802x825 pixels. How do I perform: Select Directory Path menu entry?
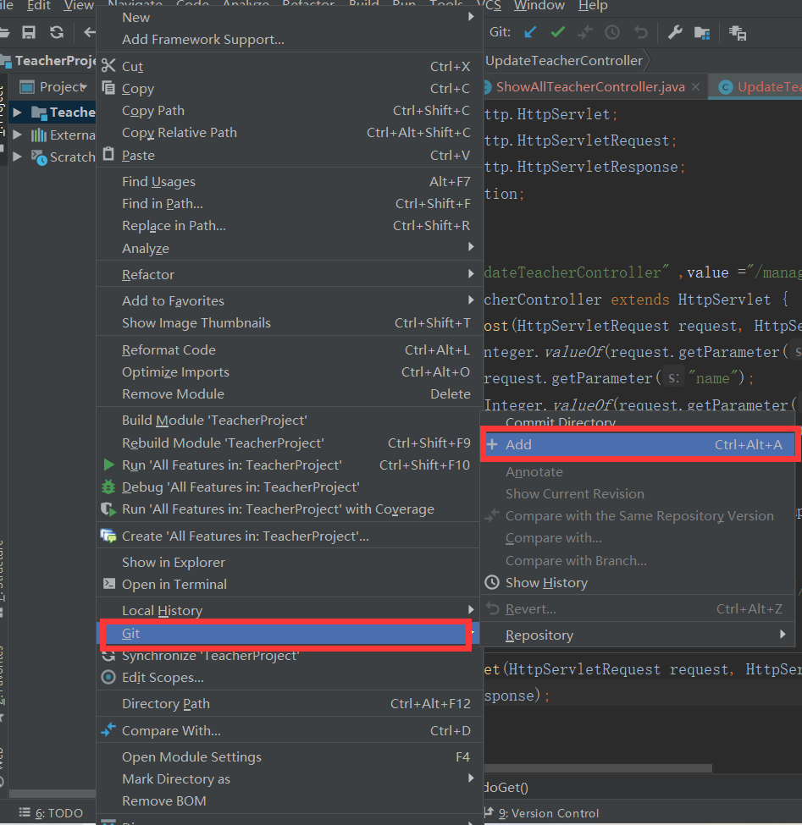pyautogui.click(x=290, y=703)
